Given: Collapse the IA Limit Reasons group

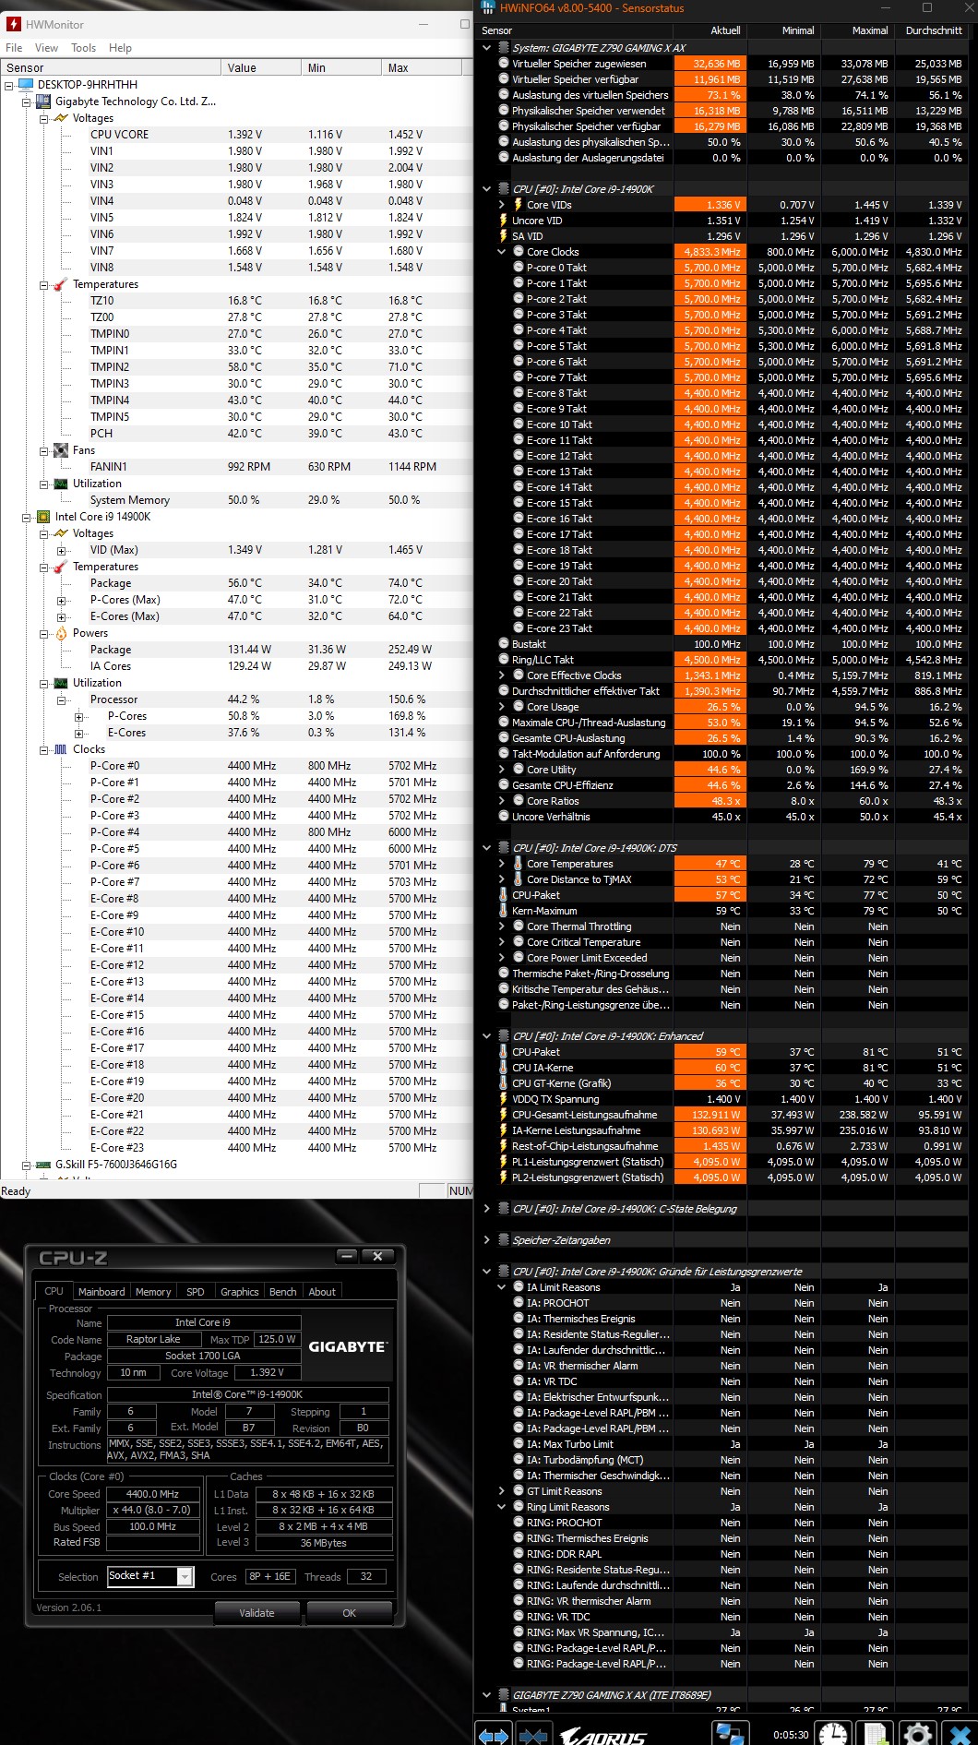Looking at the screenshot, I should [502, 1287].
